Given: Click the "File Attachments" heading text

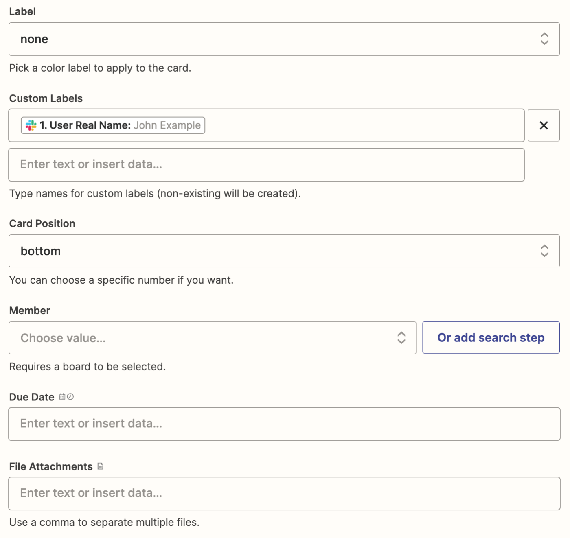Looking at the screenshot, I should pos(51,466).
